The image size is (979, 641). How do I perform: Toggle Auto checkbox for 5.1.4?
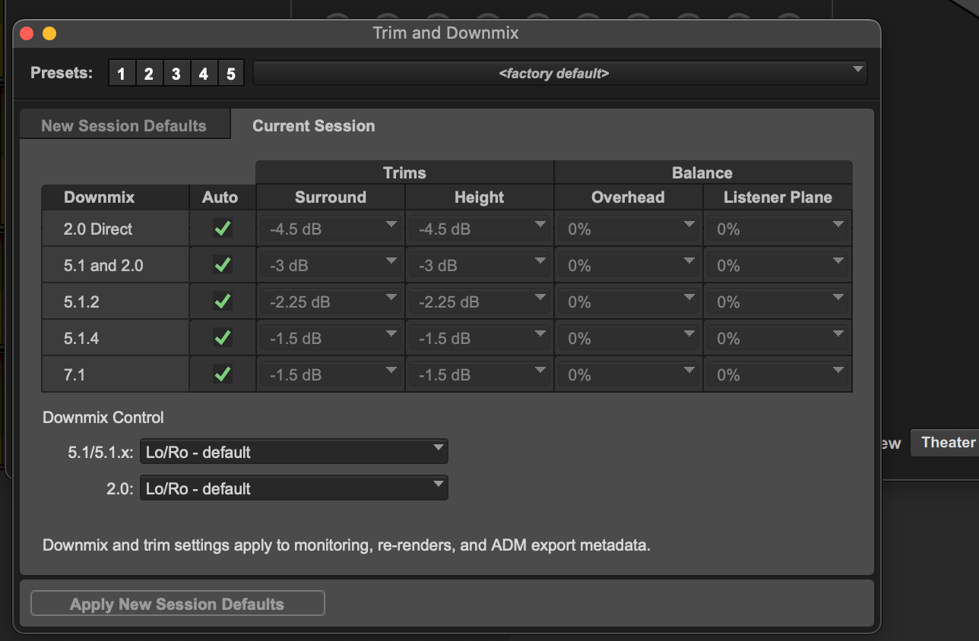click(x=223, y=338)
